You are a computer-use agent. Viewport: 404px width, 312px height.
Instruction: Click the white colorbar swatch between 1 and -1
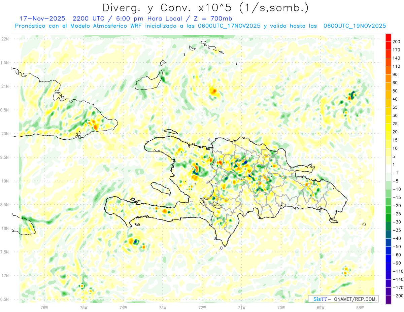coord(388,169)
